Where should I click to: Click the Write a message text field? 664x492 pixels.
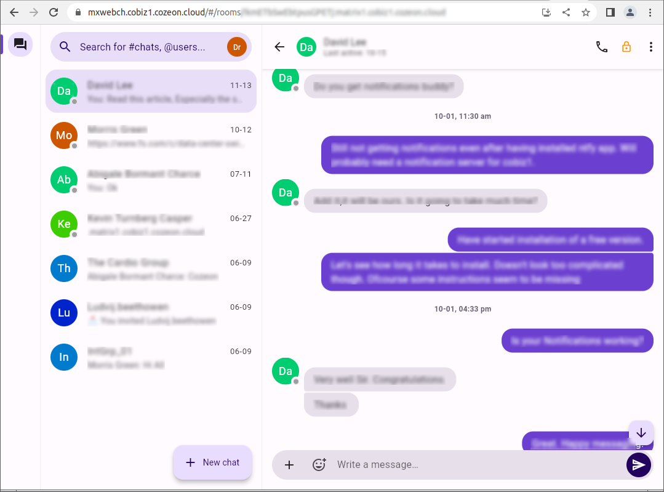pos(474,465)
